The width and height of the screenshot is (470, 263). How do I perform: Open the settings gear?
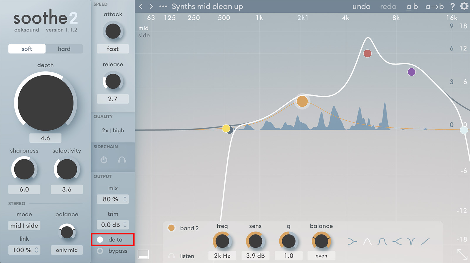click(x=464, y=6)
